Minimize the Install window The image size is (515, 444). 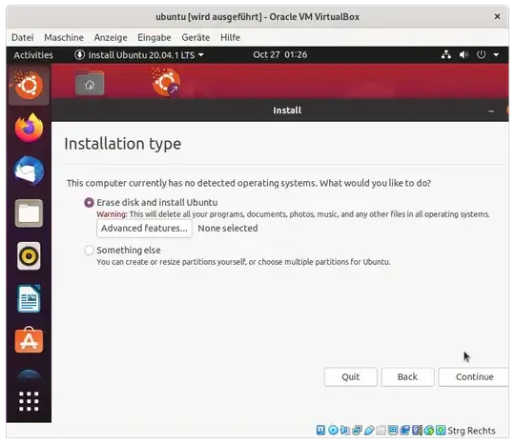491,111
